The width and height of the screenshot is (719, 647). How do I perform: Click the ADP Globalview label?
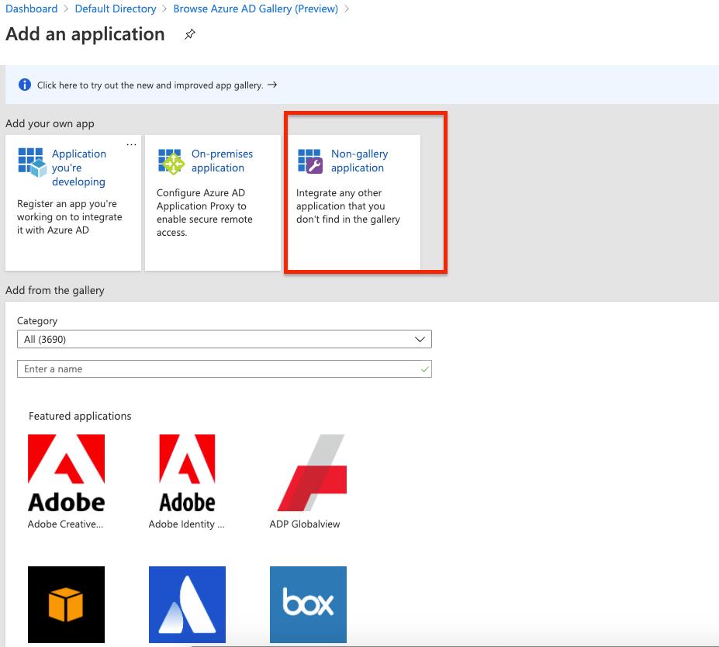[305, 524]
